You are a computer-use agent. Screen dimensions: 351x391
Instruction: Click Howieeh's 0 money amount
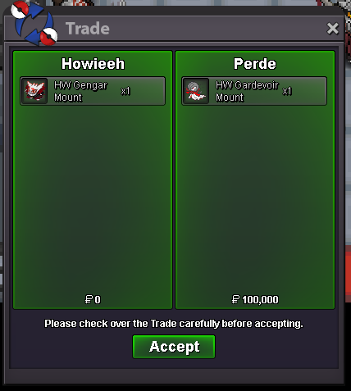click(98, 300)
